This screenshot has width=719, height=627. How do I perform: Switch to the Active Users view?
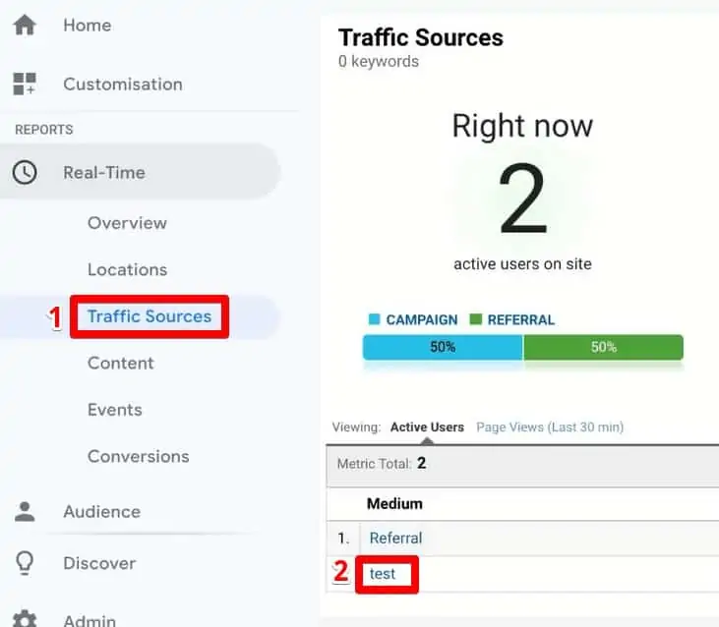pos(427,427)
